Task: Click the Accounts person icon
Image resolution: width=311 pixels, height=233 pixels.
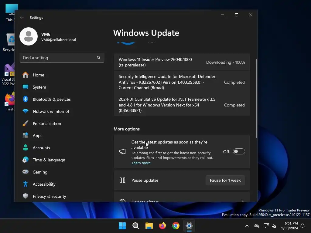Action: (x=26, y=148)
